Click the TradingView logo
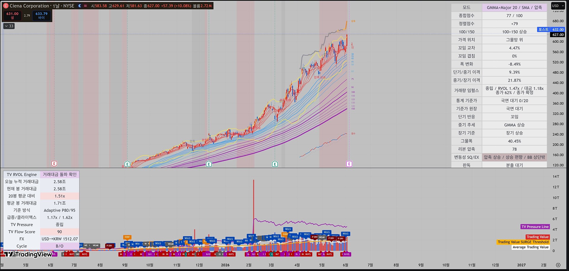Viewport: 569px width, 271px height. [28, 254]
